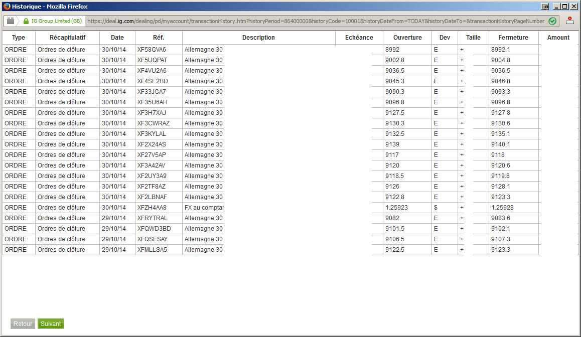Screen dimensions: 581x337
Task: Click the Fermeture column header
Action: pyautogui.click(x=513, y=38)
